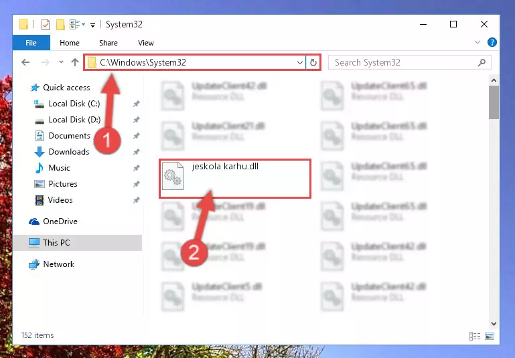Screen dimensions: 515x358
Task: Click pin icon beside Local Disk (C:)
Action: 137,104
